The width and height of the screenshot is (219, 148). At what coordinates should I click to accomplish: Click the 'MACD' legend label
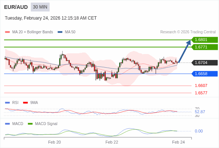18,124
